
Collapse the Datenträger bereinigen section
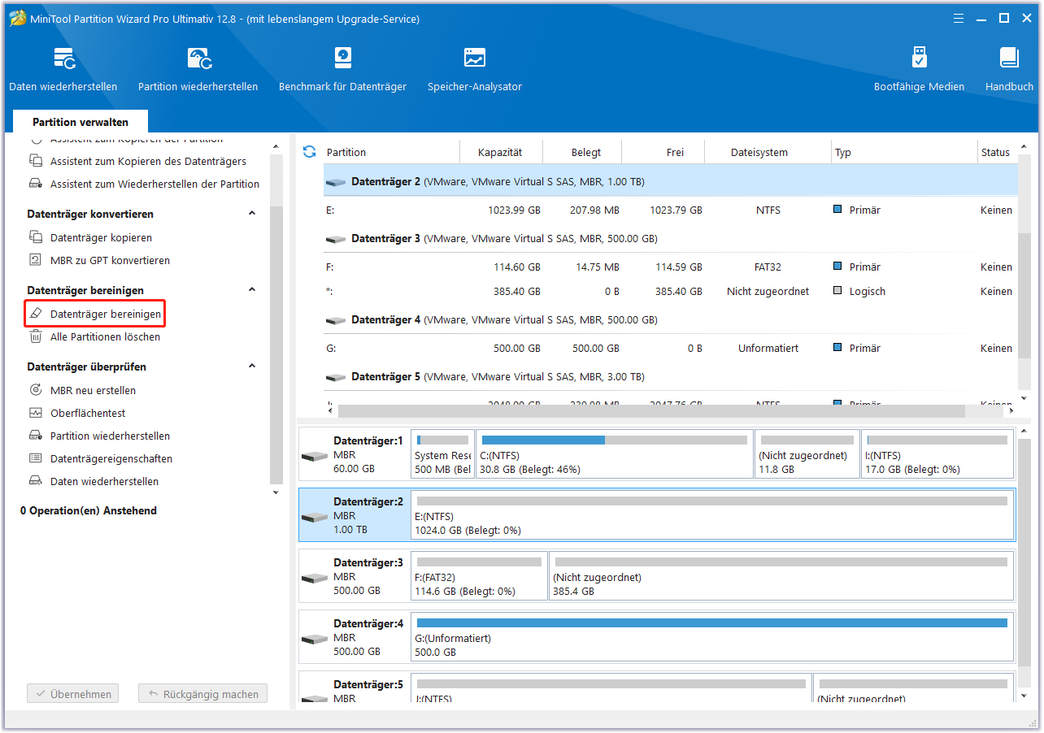(x=252, y=290)
